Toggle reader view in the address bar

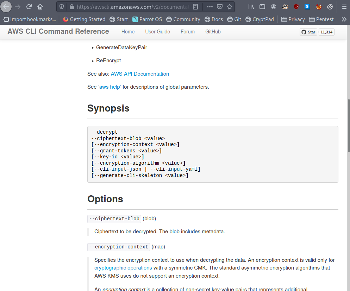195,7
